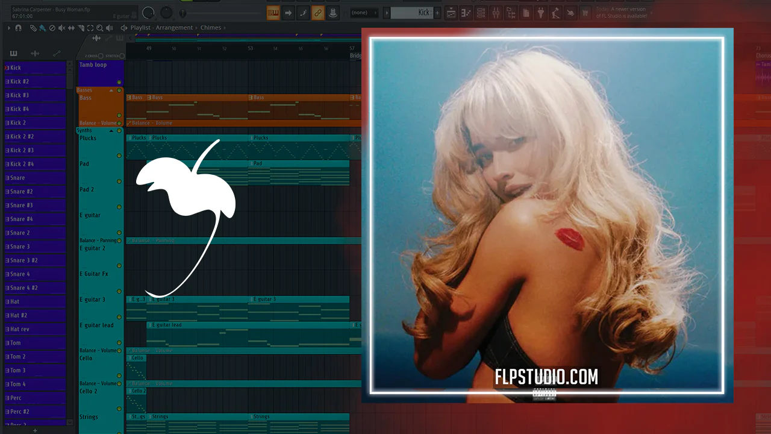This screenshot has height=434, width=771.
Task: Select the magnet snap icon in playlist toolbar
Action: pyautogui.click(x=18, y=28)
